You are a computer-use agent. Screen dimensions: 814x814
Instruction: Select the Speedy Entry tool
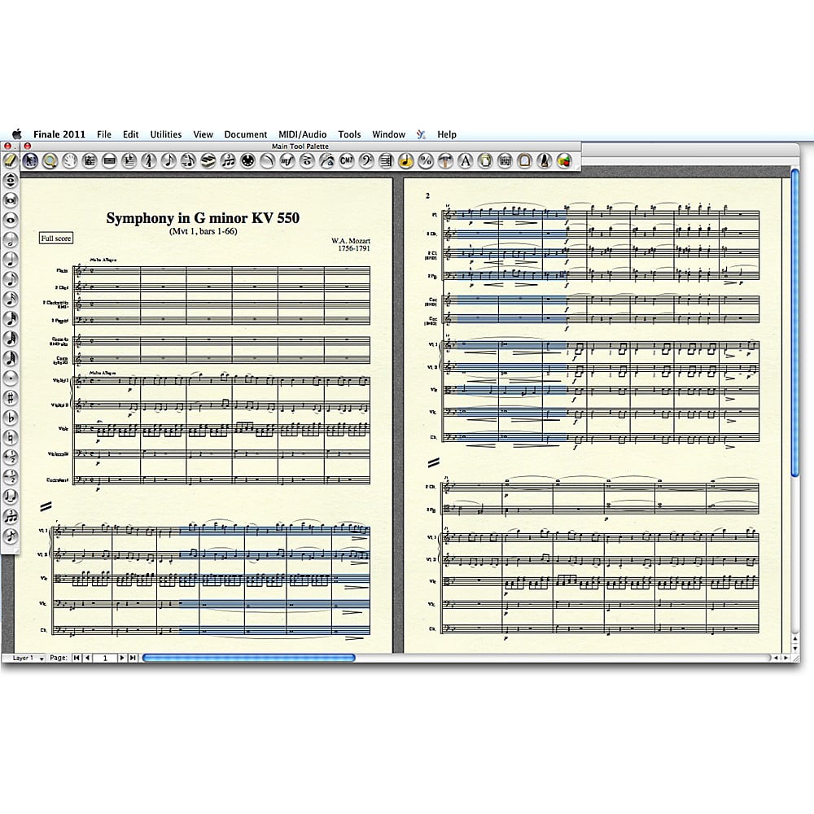(189, 161)
